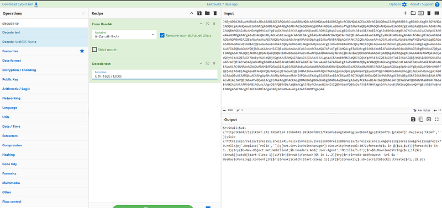Expand the Data format category

point(44,61)
